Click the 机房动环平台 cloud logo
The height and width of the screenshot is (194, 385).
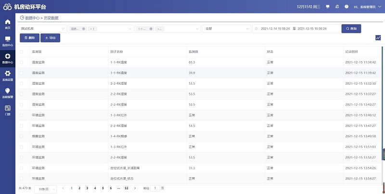pyautogui.click(x=7, y=7)
